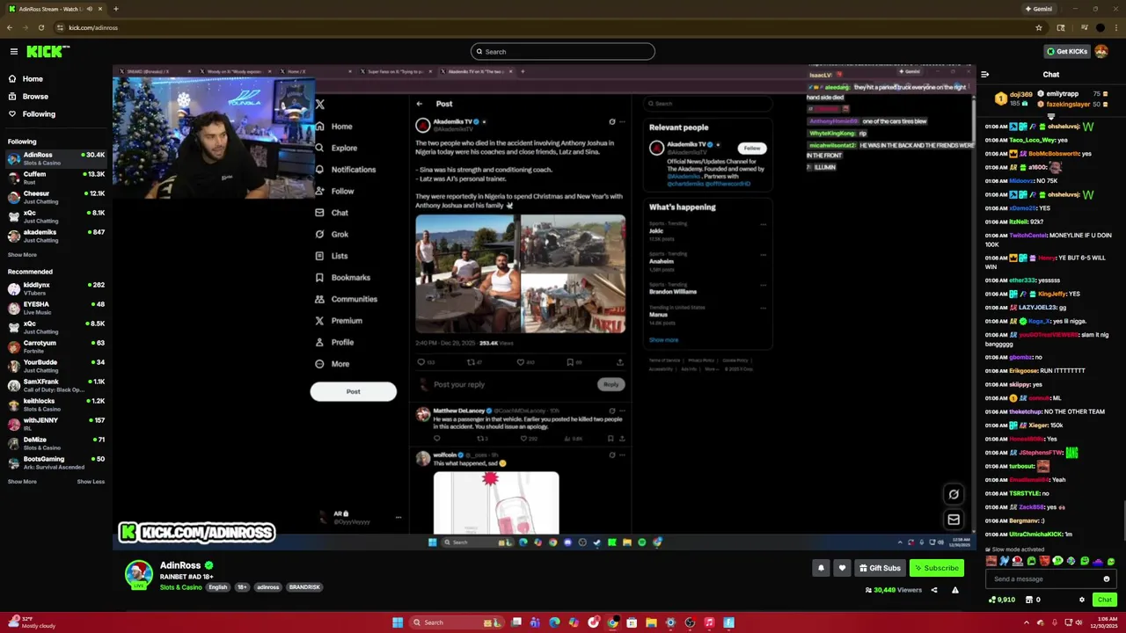Open keithlocks in Recommended list
Image resolution: width=1126 pixels, height=633 pixels.
[x=55, y=404]
